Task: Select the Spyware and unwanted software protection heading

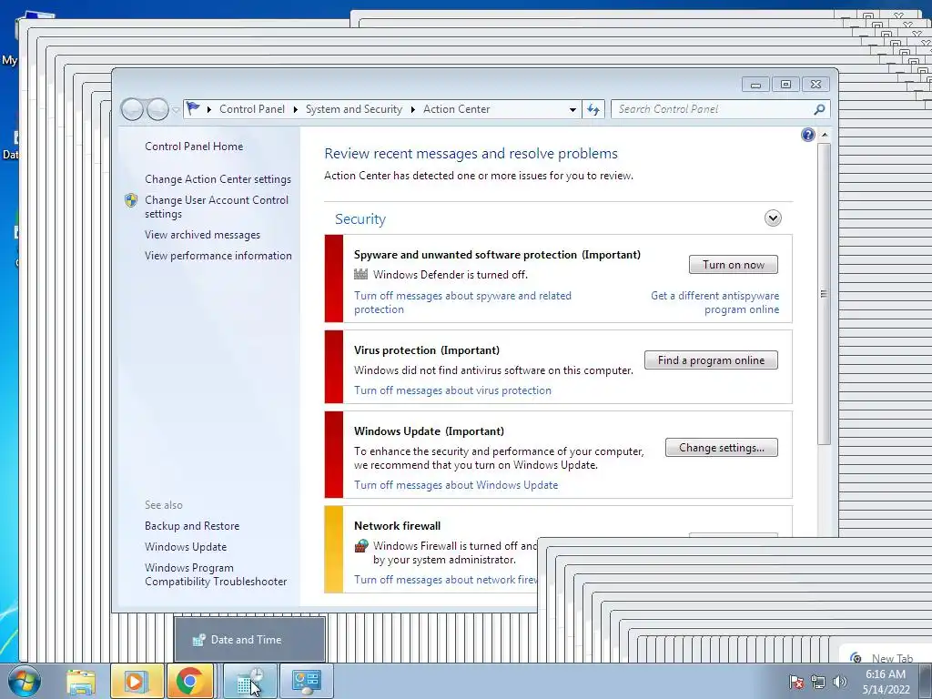Action: [x=497, y=255]
